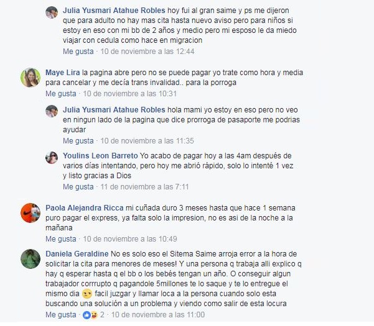The height and width of the screenshot is (326, 374).
Task: Open Daniela Geraldine's name link
Action: point(77,254)
